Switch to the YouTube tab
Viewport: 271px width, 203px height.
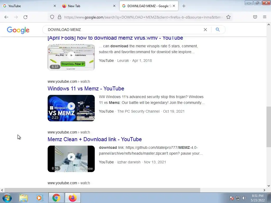[29, 6]
